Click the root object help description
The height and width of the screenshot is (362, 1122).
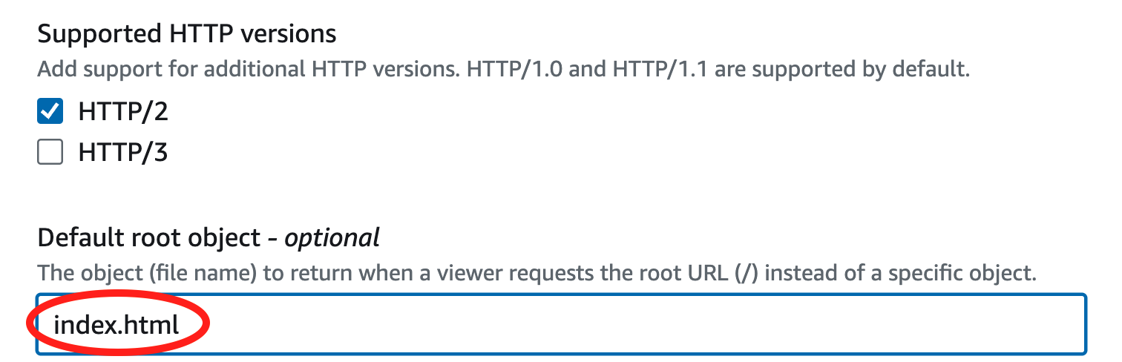pos(537,273)
